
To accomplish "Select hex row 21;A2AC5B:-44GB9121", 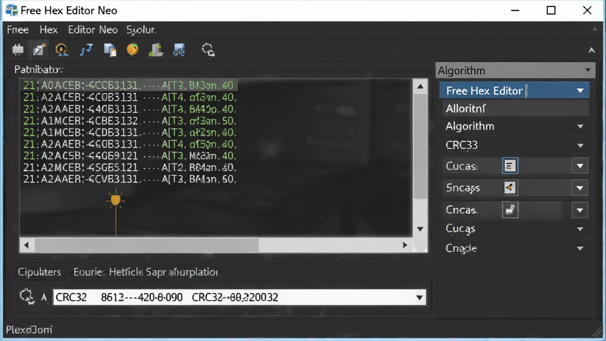I will pos(129,156).
